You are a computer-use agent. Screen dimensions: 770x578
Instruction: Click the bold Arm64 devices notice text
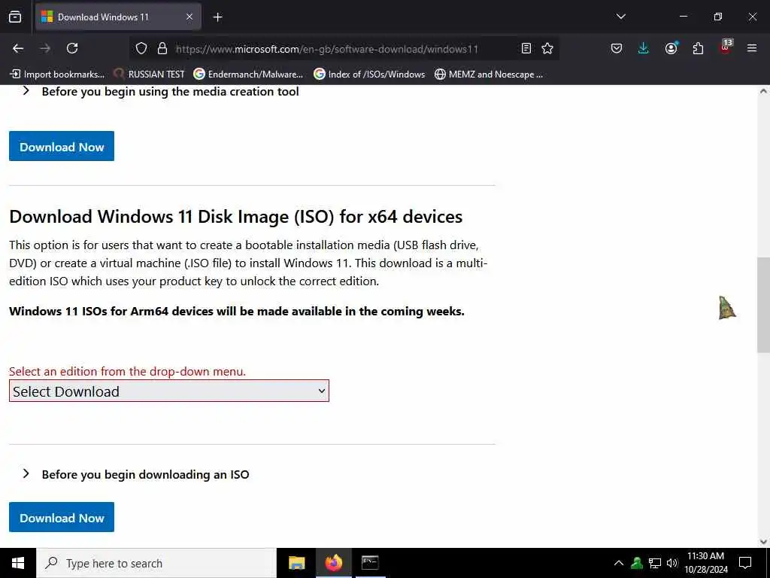[x=237, y=311]
